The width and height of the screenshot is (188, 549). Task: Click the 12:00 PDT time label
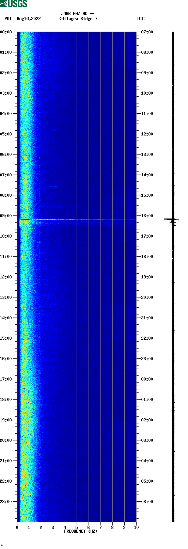[6, 277]
